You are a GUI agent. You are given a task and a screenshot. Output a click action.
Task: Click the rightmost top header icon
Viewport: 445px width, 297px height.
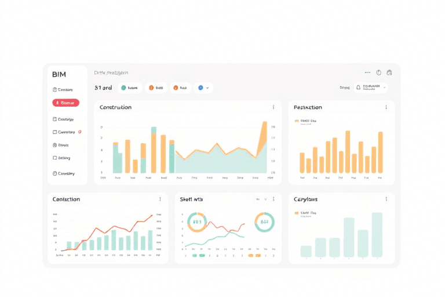coord(389,73)
